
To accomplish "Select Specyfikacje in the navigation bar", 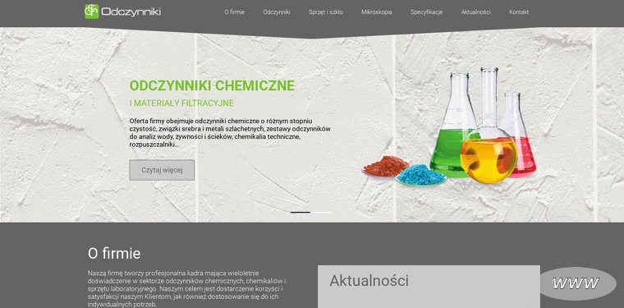I will (x=426, y=12).
